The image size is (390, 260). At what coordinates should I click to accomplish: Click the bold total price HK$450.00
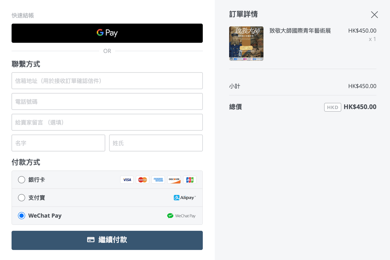click(x=360, y=107)
